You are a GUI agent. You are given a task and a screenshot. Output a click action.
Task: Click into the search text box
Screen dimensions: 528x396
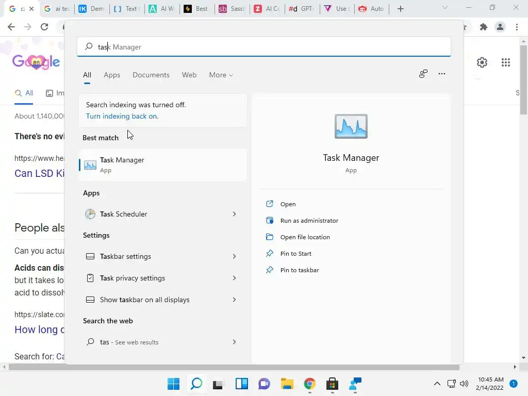pyautogui.click(x=263, y=47)
